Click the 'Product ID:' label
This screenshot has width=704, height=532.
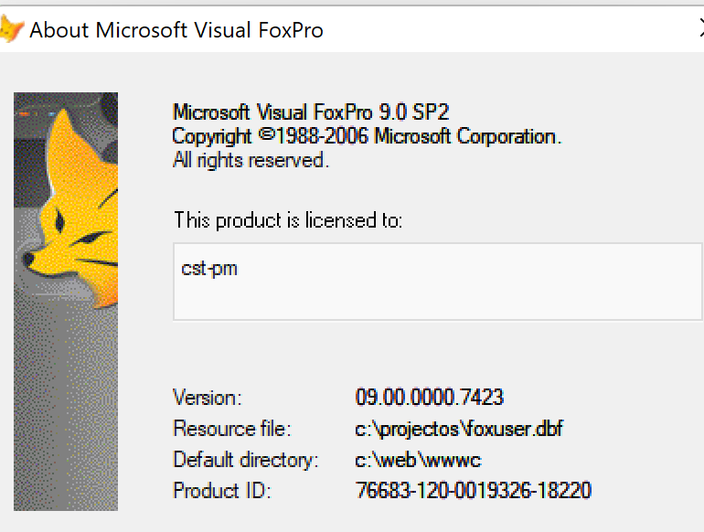pyautogui.click(x=222, y=490)
